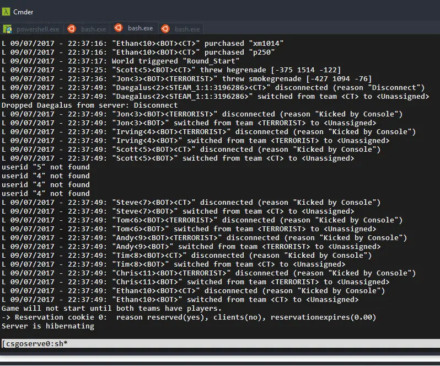Click Tom<6><BOT> switched to Unassigned line
This screenshot has height=366, width=440.
click(x=189, y=229)
